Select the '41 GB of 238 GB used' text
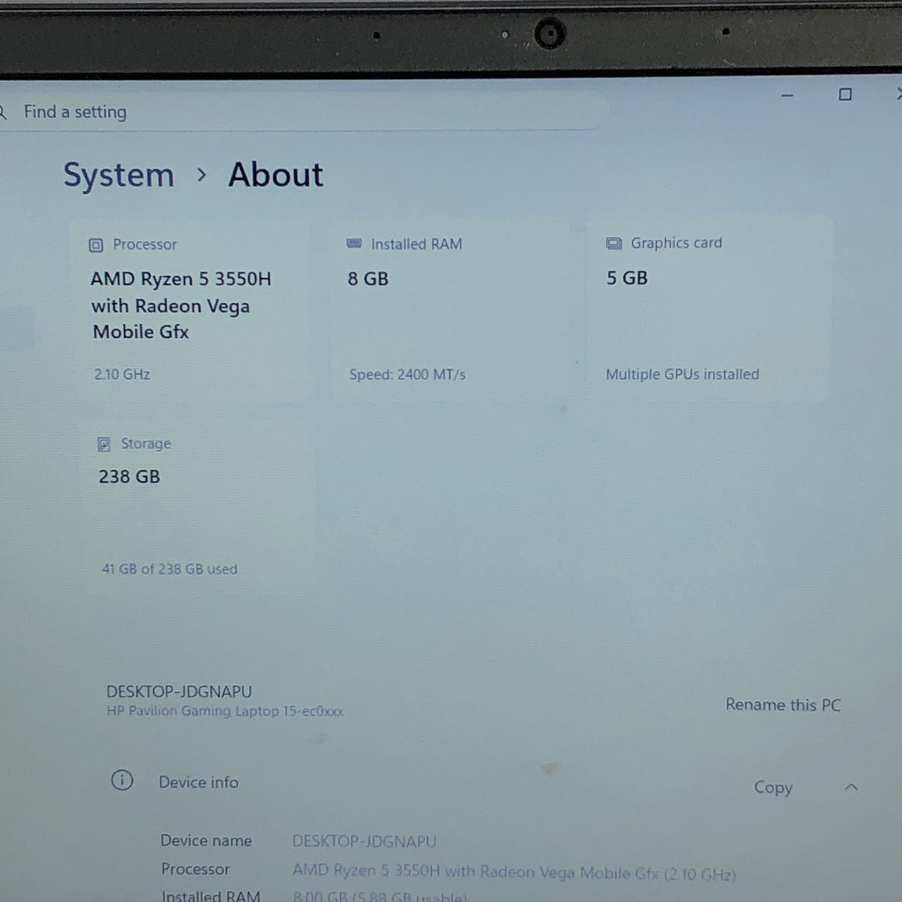Screen dimensions: 902x902 coord(170,569)
